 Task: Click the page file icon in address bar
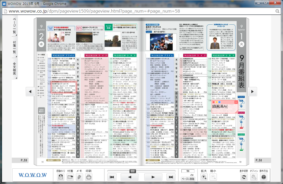(5, 11)
